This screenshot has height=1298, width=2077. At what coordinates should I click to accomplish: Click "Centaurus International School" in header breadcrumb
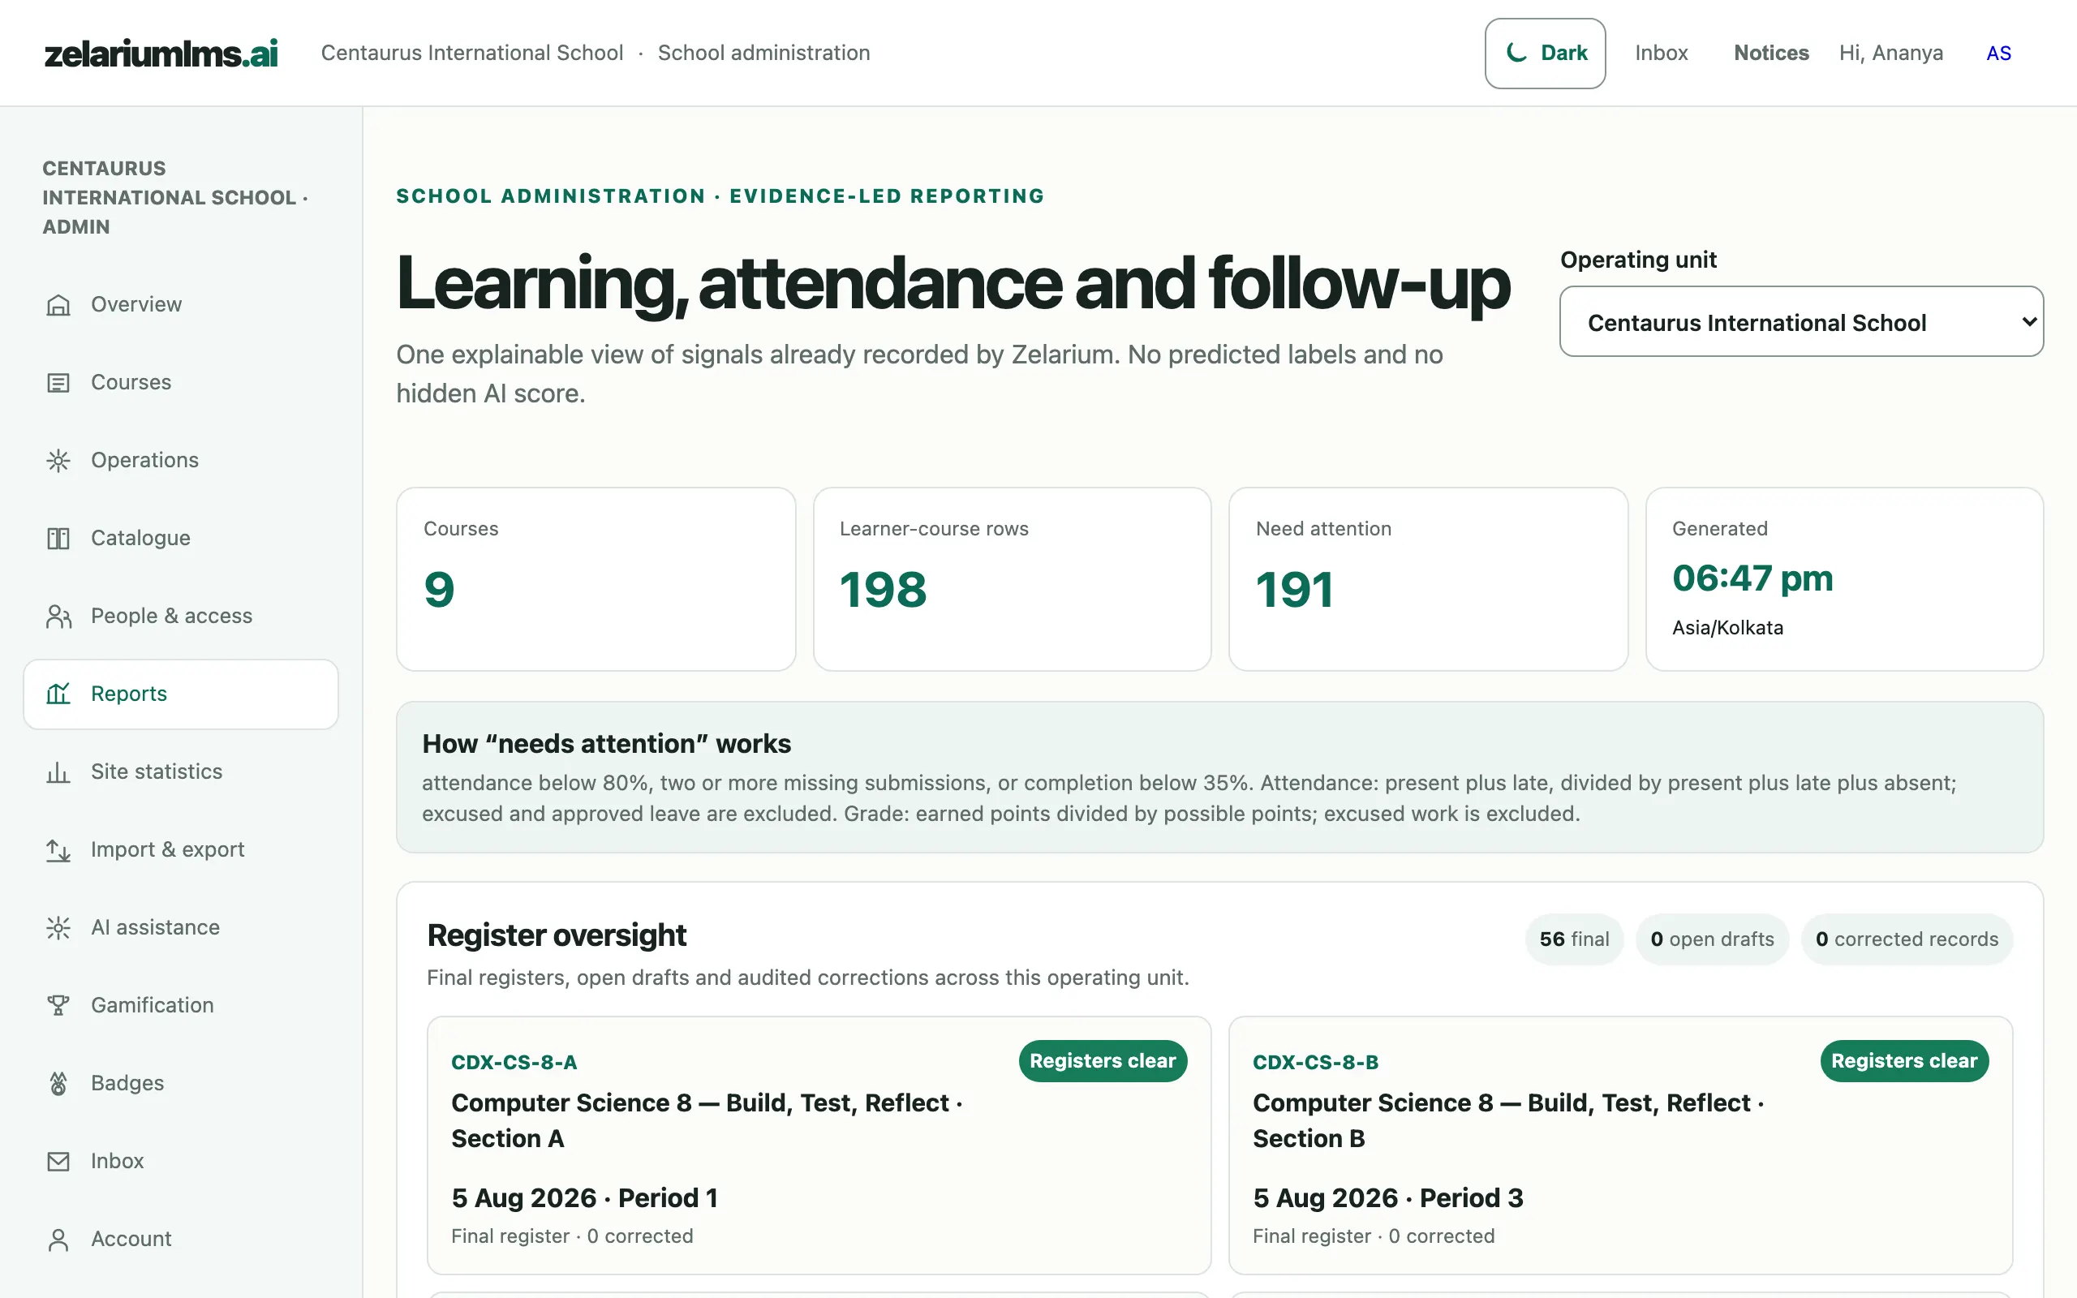(x=472, y=54)
